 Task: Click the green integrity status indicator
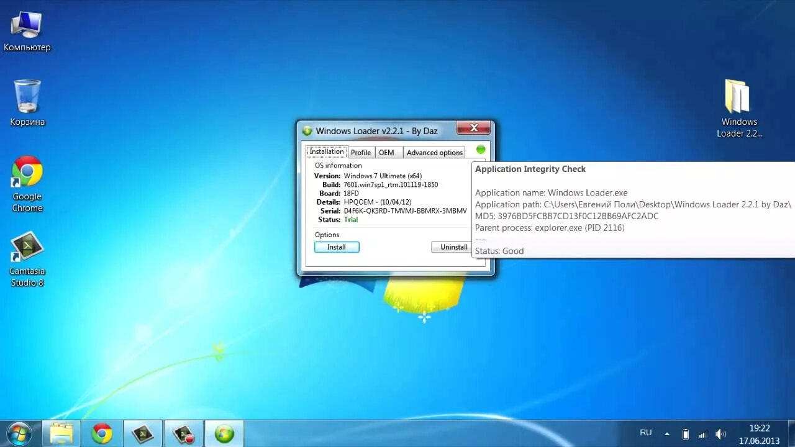coord(481,150)
